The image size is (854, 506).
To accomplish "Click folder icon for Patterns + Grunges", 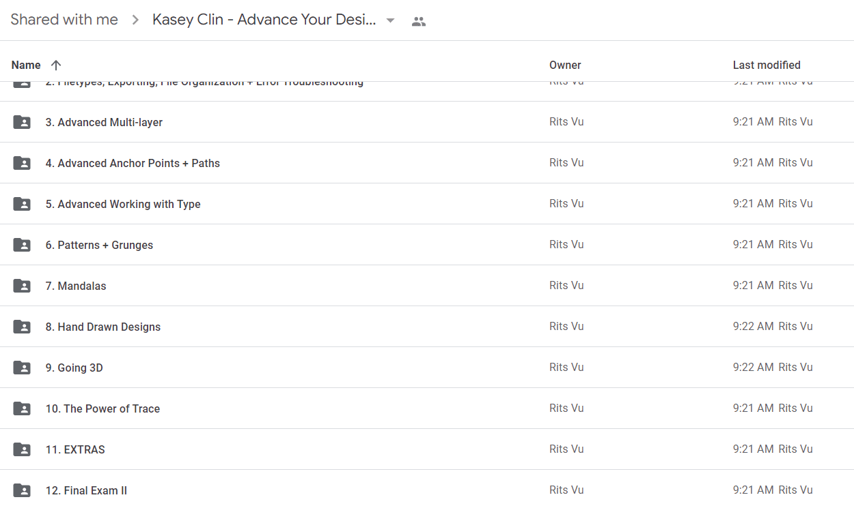I will point(22,245).
